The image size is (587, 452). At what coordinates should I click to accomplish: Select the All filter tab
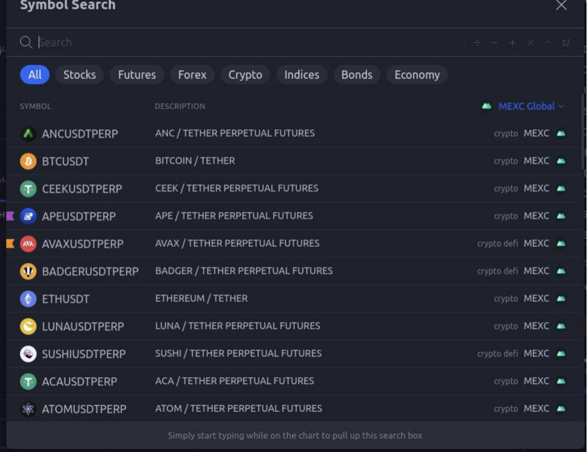[35, 74]
